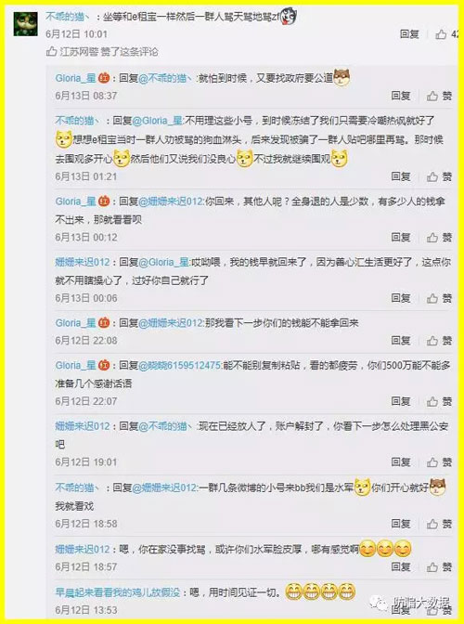Viewport: 464px width, 624px height.
Task: Like the reply posted 6月12日 22:08
Action: tap(432, 341)
